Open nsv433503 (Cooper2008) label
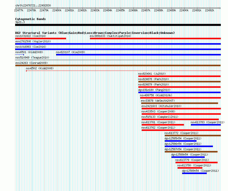The image size is (228, 191). pos(158,111)
